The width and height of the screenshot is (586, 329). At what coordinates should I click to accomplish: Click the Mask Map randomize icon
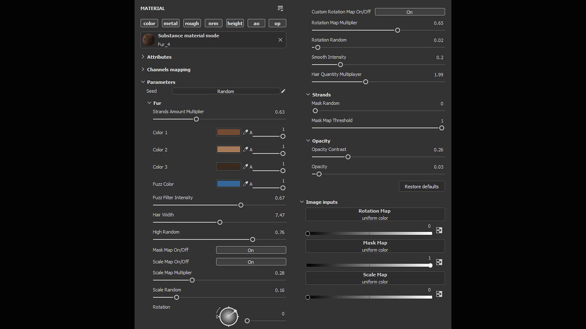pos(439,262)
